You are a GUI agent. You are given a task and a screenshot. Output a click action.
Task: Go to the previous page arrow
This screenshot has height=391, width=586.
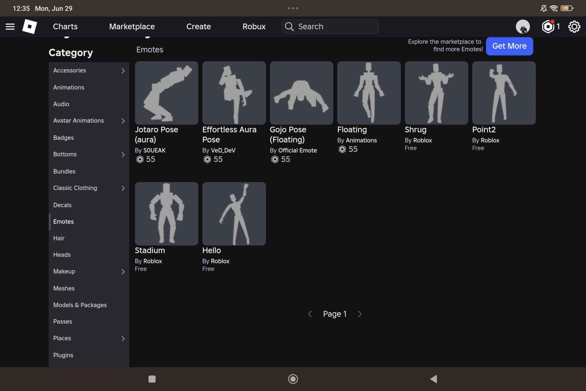[x=310, y=314]
